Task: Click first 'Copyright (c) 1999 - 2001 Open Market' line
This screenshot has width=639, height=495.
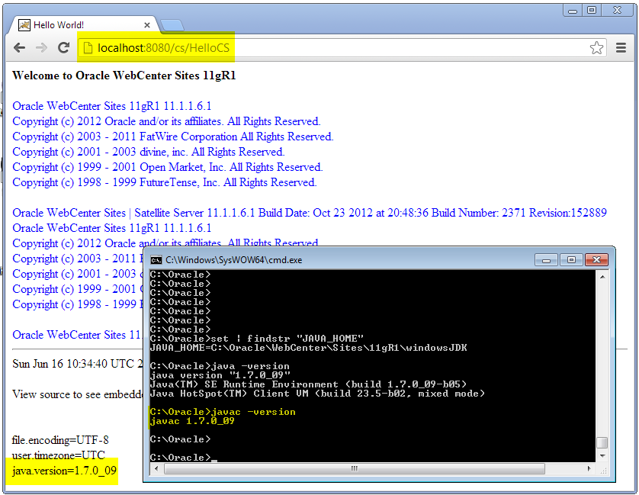Action: pos(168,167)
